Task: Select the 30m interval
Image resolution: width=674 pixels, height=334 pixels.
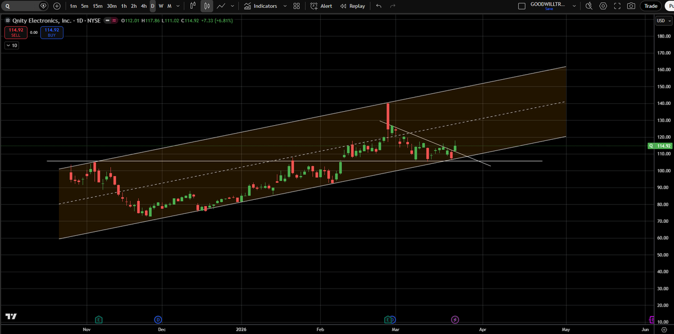Action: point(112,6)
